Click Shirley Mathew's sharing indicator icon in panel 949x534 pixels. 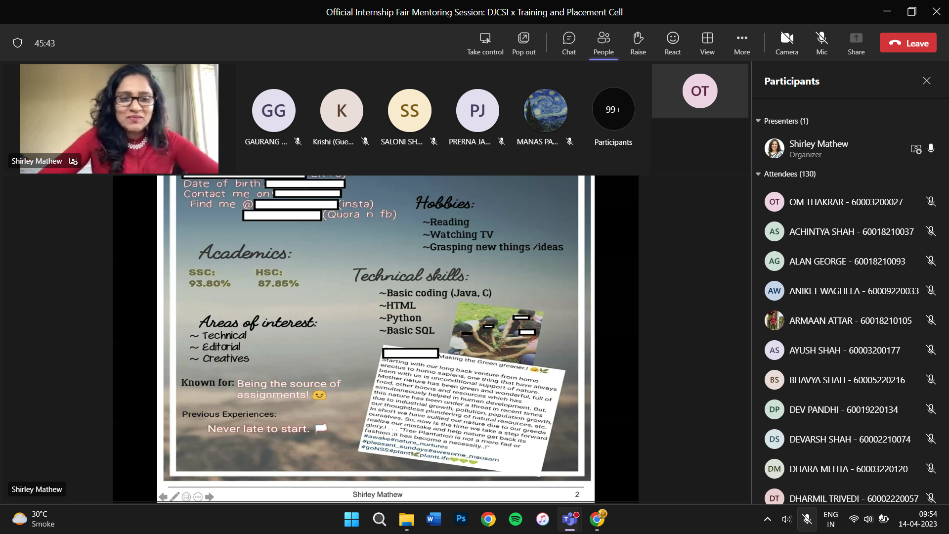tap(916, 149)
